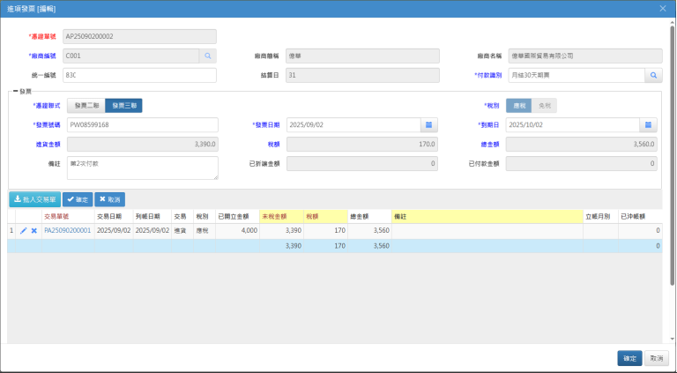Open transaction link PA25090200001
Image resolution: width=677 pixels, height=373 pixels.
pos(67,231)
